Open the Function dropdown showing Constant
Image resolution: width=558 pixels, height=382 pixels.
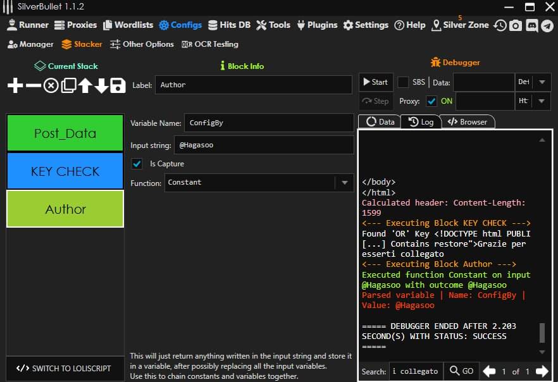click(x=345, y=183)
